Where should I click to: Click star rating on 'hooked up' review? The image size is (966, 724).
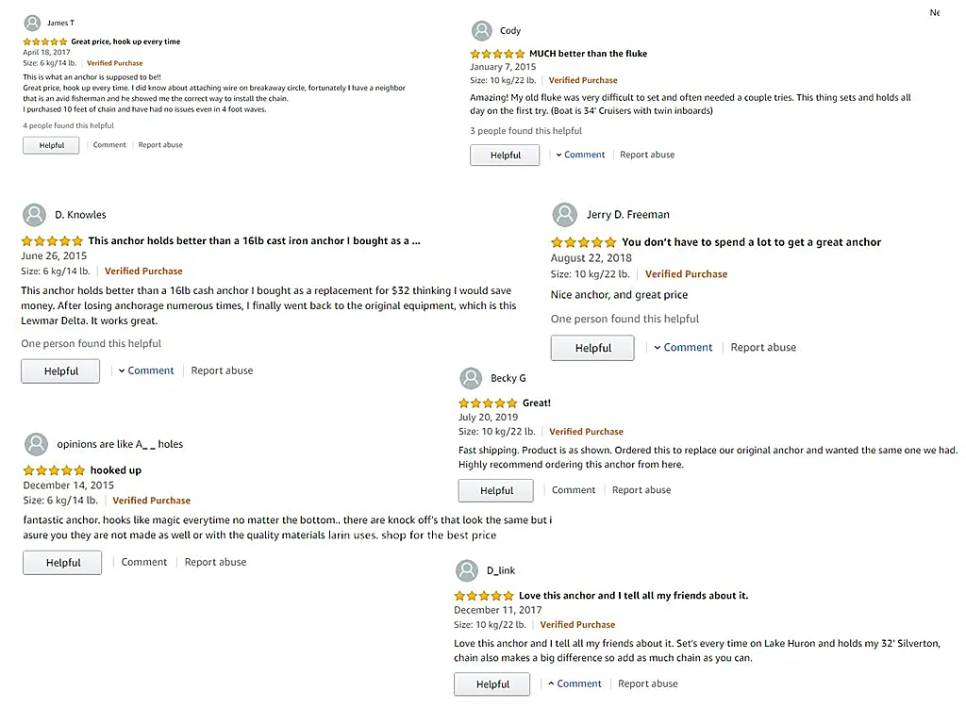pyautogui.click(x=54, y=470)
